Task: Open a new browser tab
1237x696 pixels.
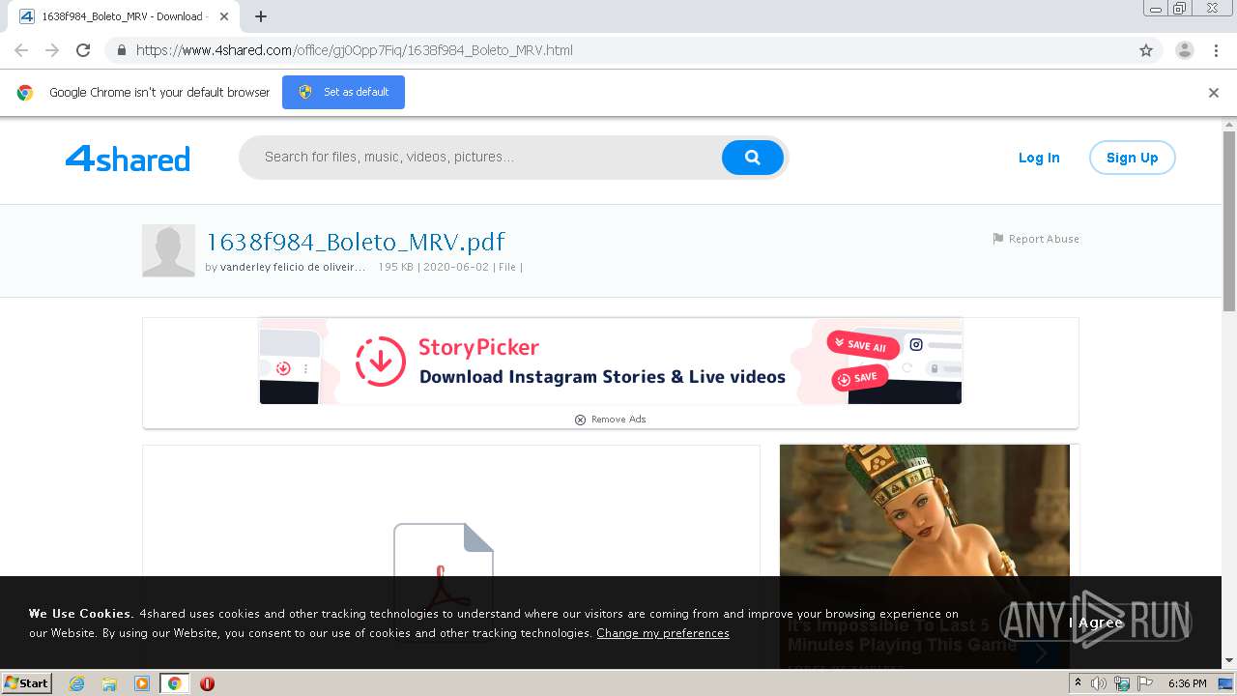Action: [x=261, y=16]
